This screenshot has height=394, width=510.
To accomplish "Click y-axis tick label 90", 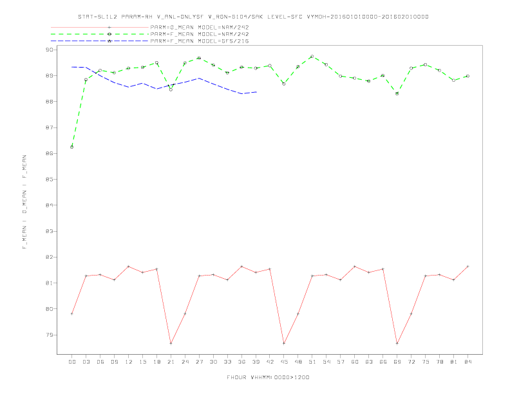I will pyautogui.click(x=50, y=50).
